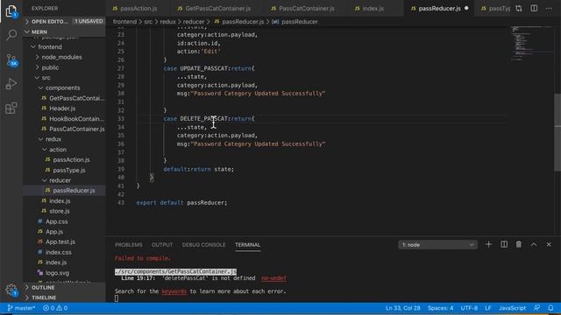Image resolution: width=561 pixels, height=315 pixels.
Task: Kill terminal with trash icon
Action: (519, 244)
